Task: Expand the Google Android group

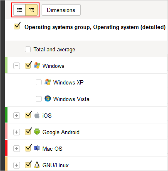Action: [x=17, y=132]
